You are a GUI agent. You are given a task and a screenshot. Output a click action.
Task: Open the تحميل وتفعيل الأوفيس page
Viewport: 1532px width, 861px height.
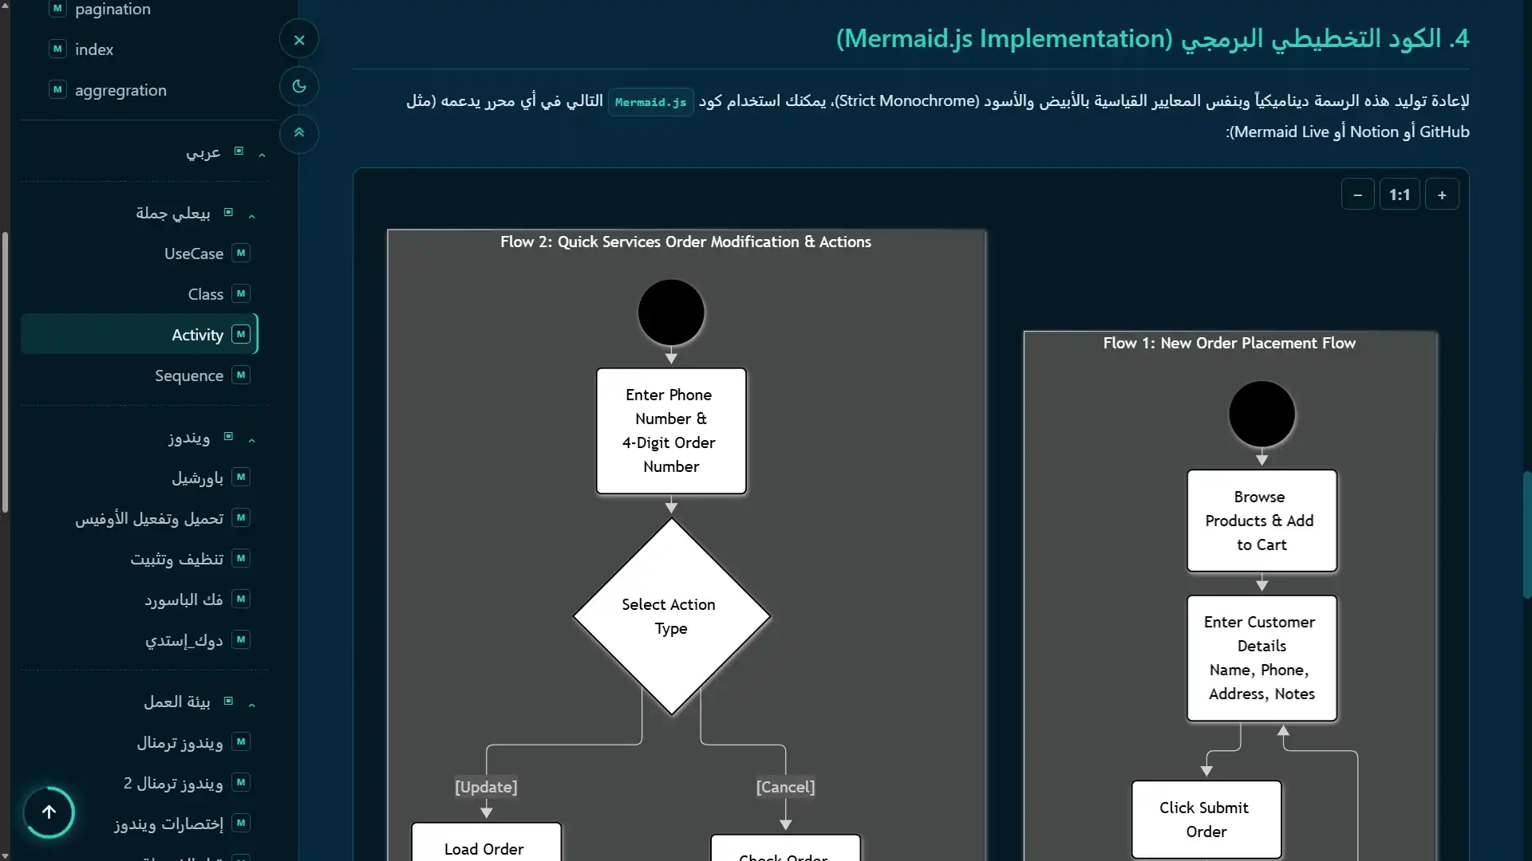pos(149,518)
